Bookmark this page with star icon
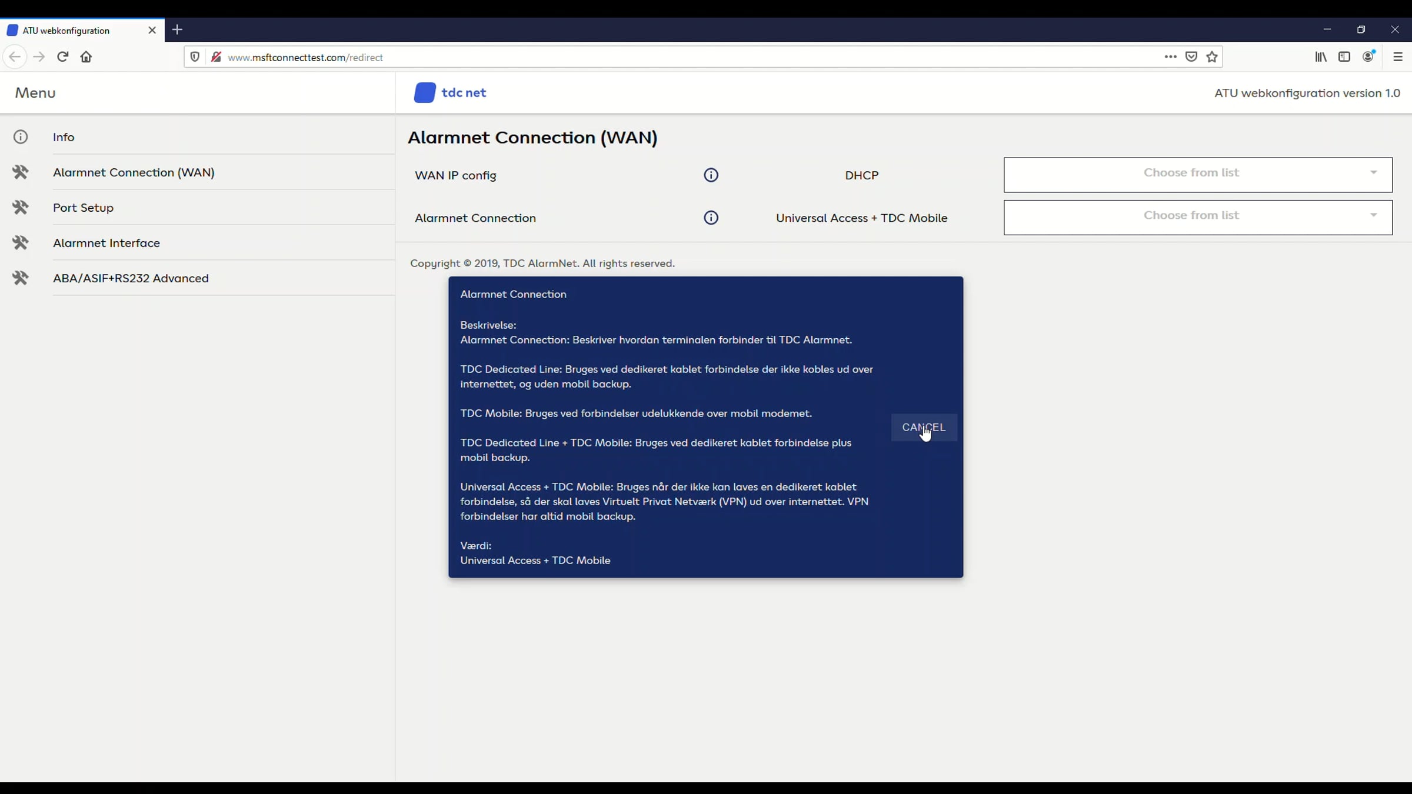The width and height of the screenshot is (1412, 794). point(1212,57)
